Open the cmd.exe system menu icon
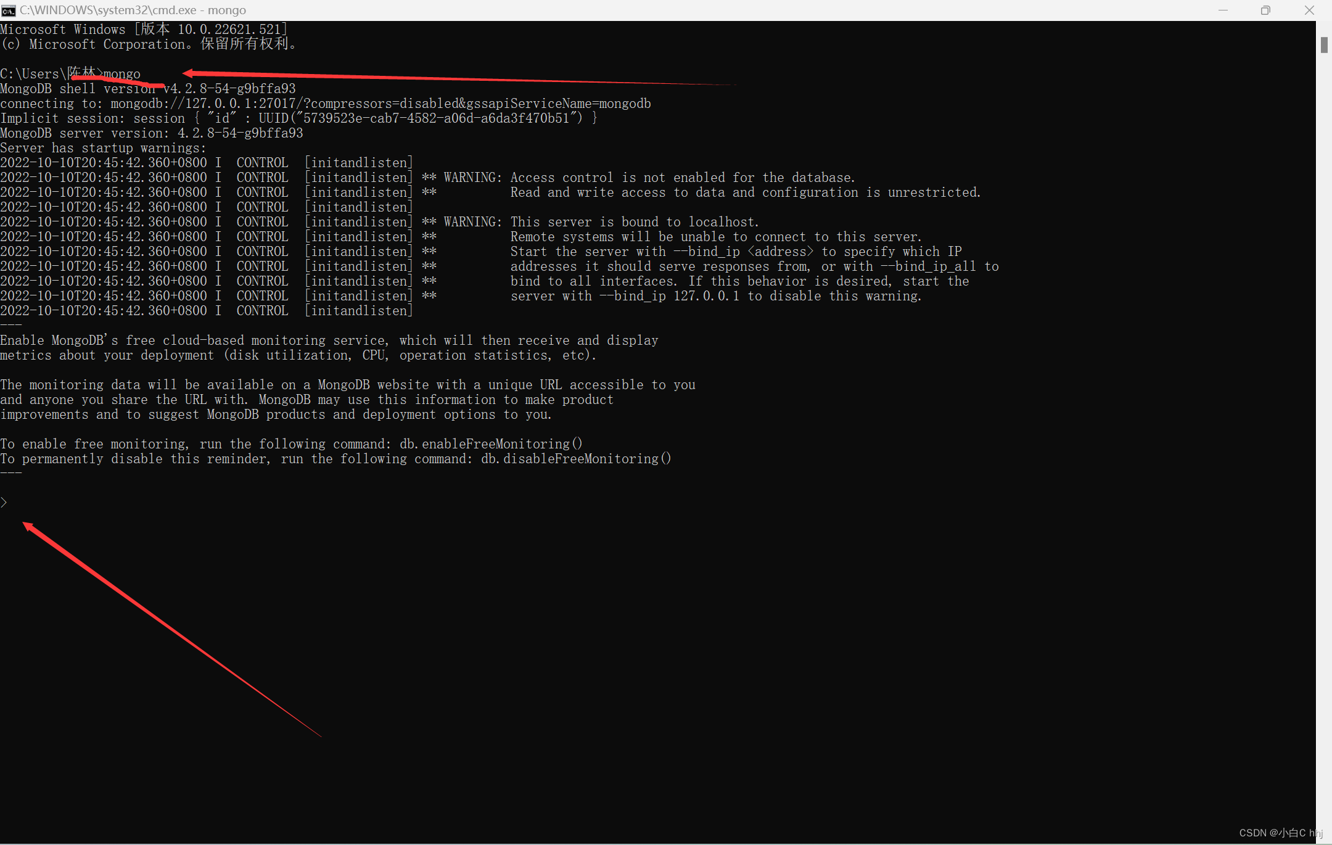1332x845 pixels. click(x=9, y=10)
